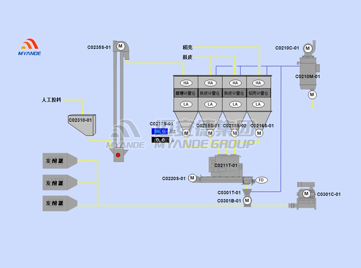Screen dimensions: 361x268
Task: Click the C0235S-01 elevator motor symbol
Action: pyautogui.click(x=121, y=46)
